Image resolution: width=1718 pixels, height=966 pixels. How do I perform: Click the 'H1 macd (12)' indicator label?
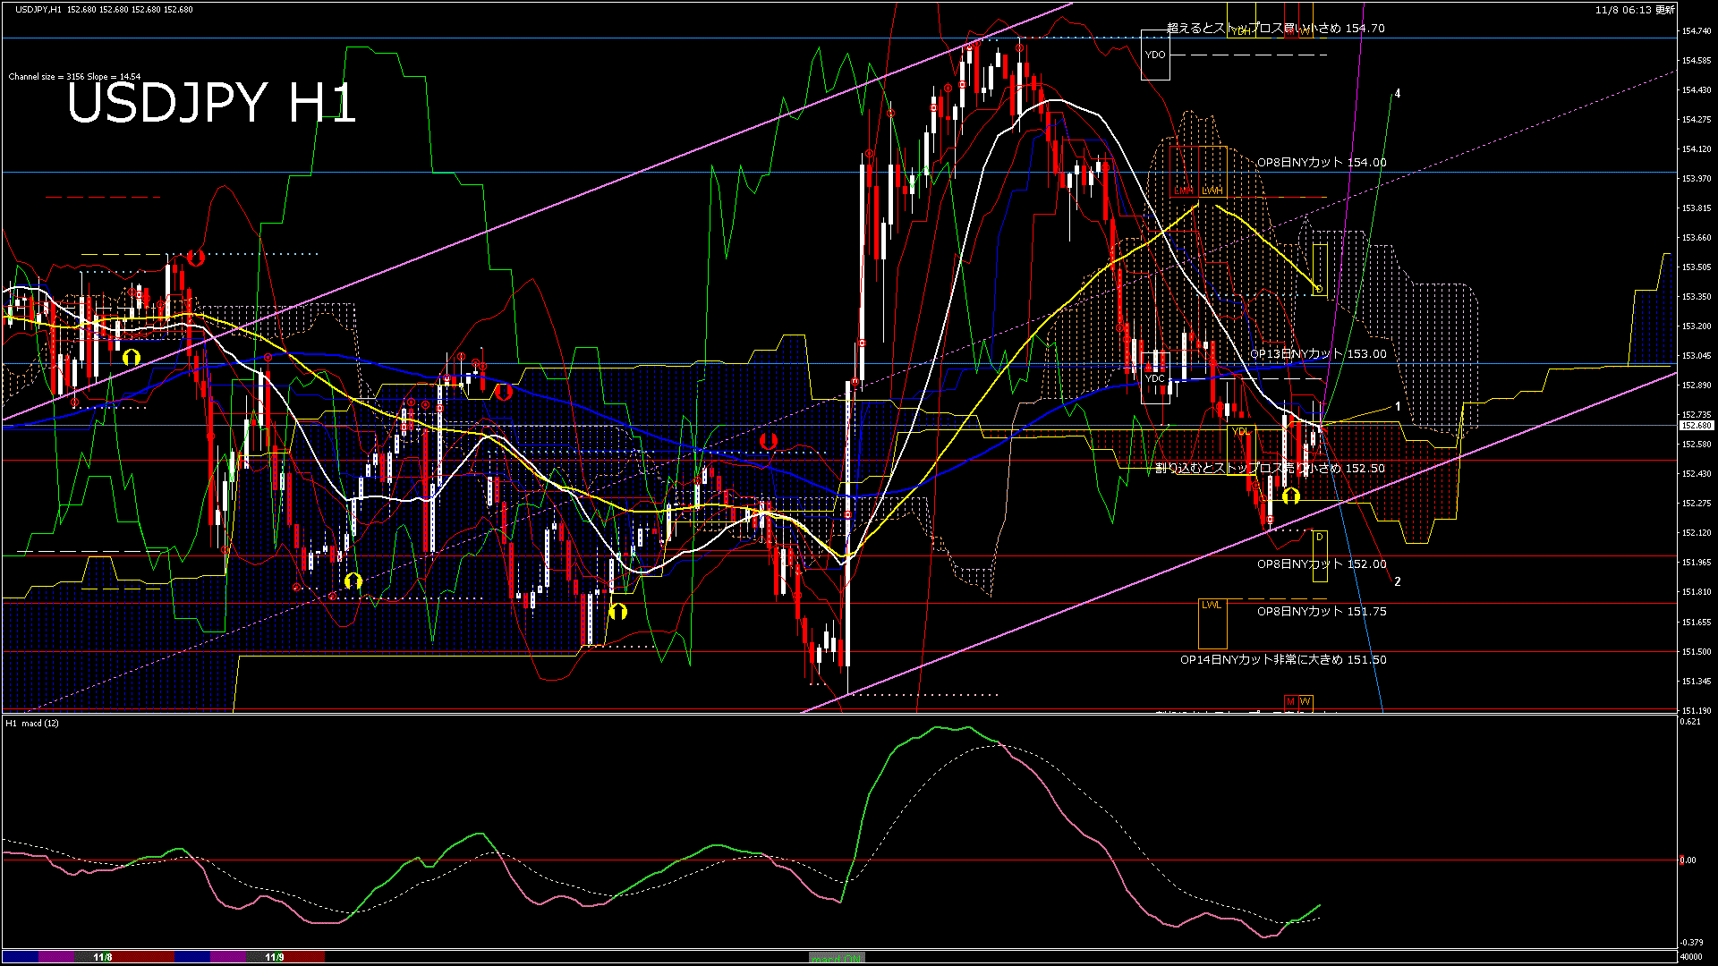pyautogui.click(x=32, y=723)
